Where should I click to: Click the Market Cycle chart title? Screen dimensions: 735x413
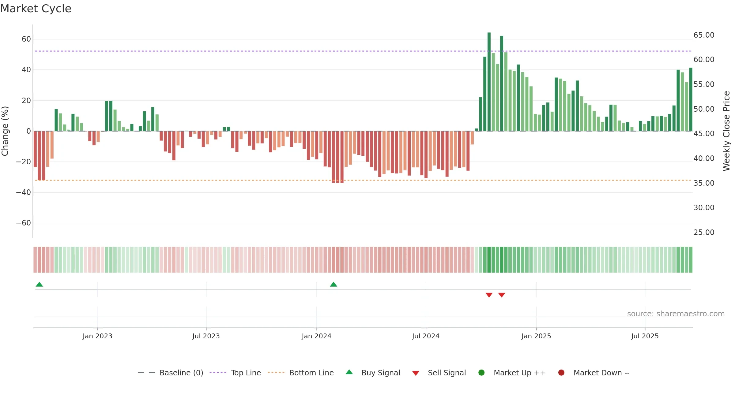(36, 9)
